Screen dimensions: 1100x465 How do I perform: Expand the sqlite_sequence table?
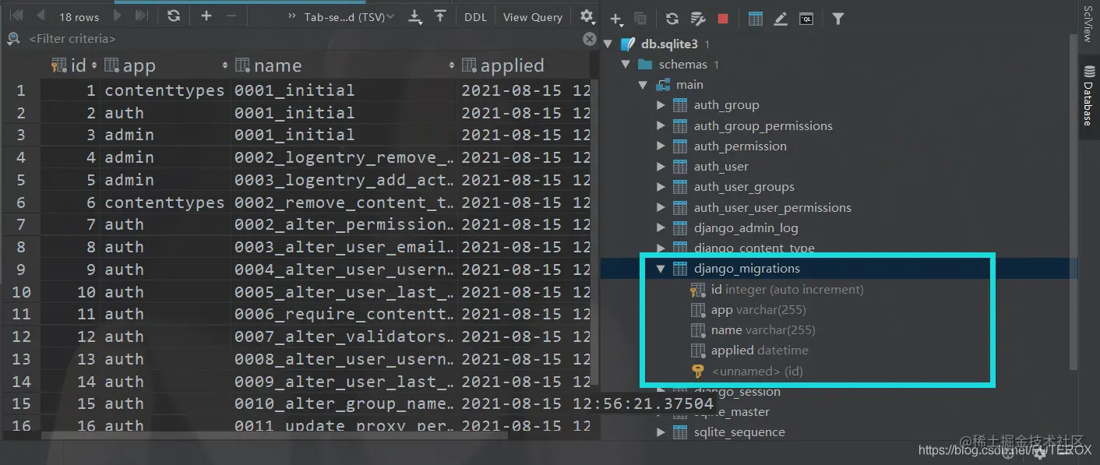point(661,432)
